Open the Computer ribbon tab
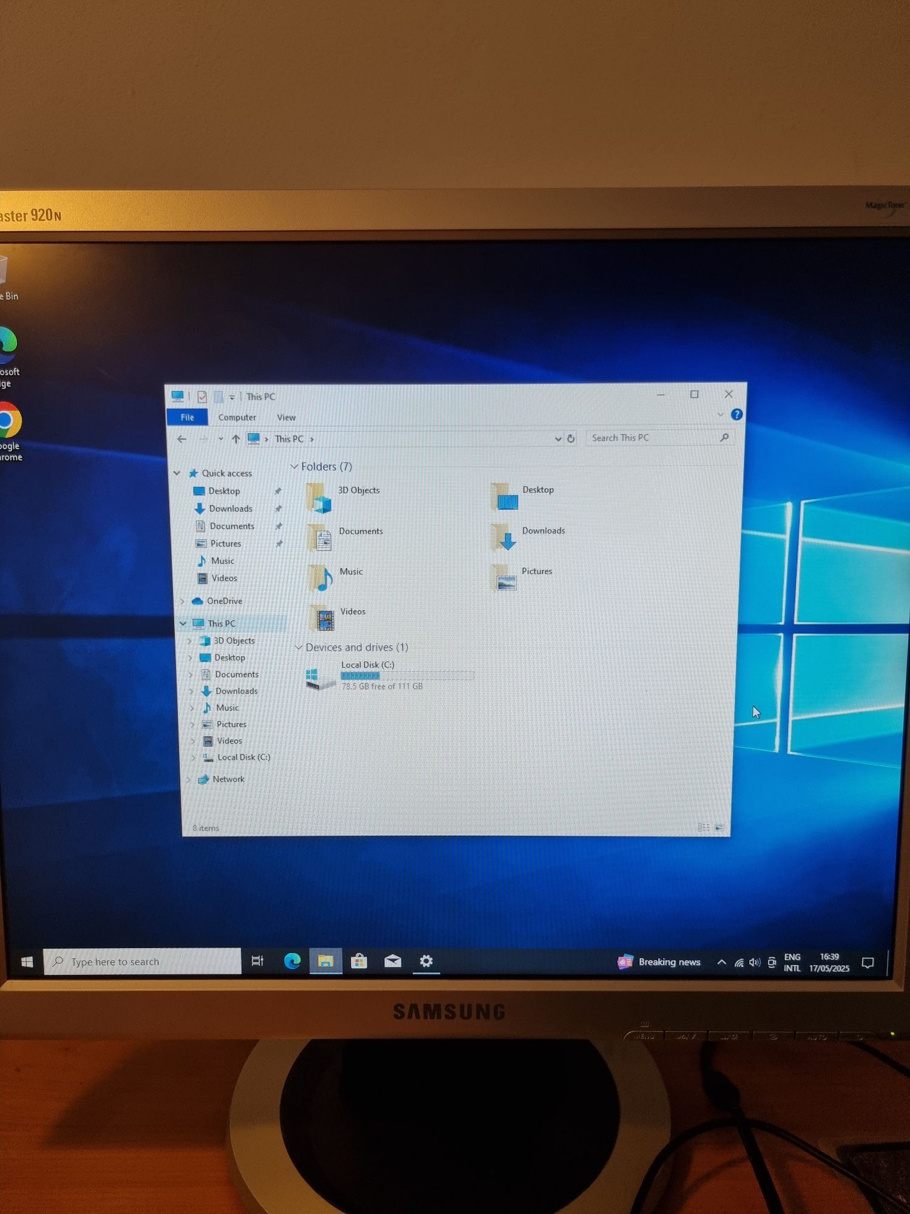910x1214 pixels. (x=237, y=418)
